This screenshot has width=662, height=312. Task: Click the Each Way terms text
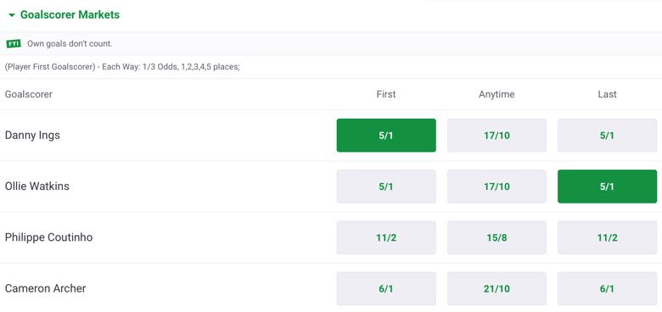tap(122, 67)
